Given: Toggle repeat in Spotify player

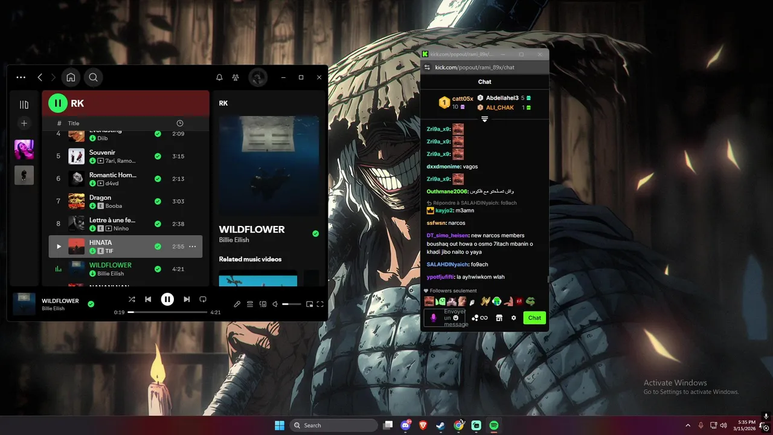Looking at the screenshot, I should pyautogui.click(x=203, y=299).
